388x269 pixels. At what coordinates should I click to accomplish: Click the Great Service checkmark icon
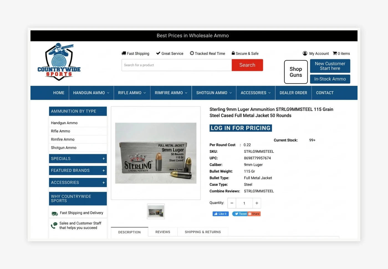(x=158, y=53)
